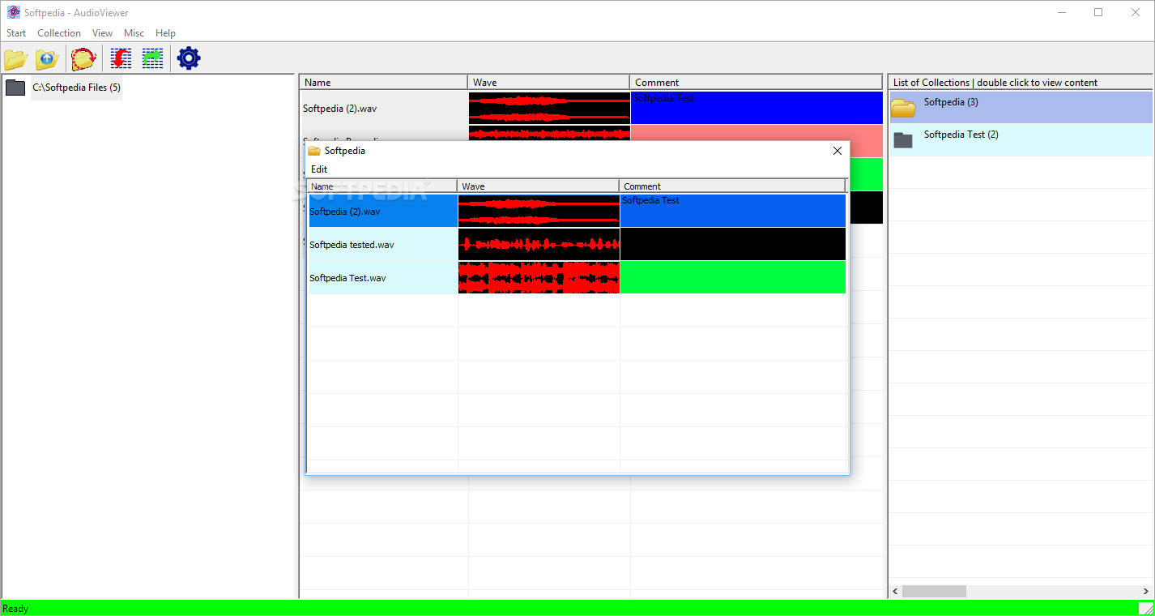Open the Edit menu in the Softpedia dialog

coord(318,169)
